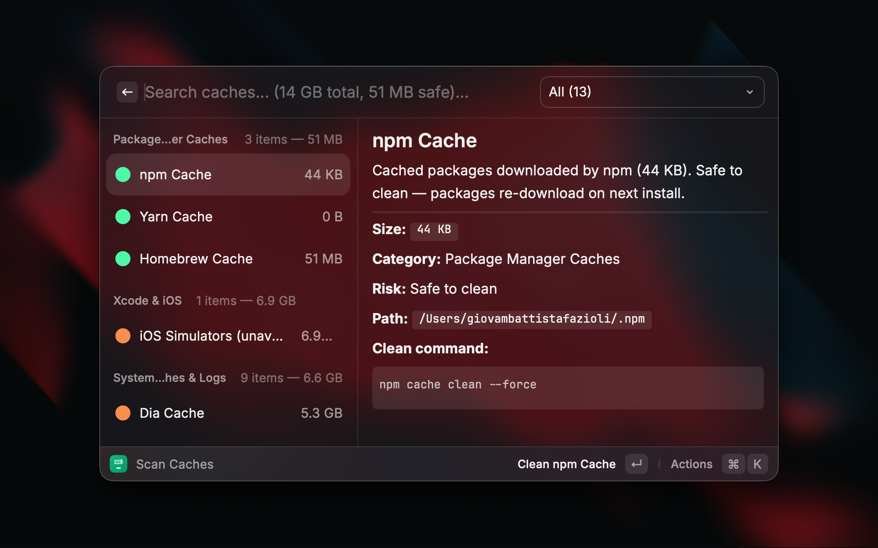The width and height of the screenshot is (878, 548).
Task: Click the orange dot next to iOS Simulators
Action: pos(123,336)
